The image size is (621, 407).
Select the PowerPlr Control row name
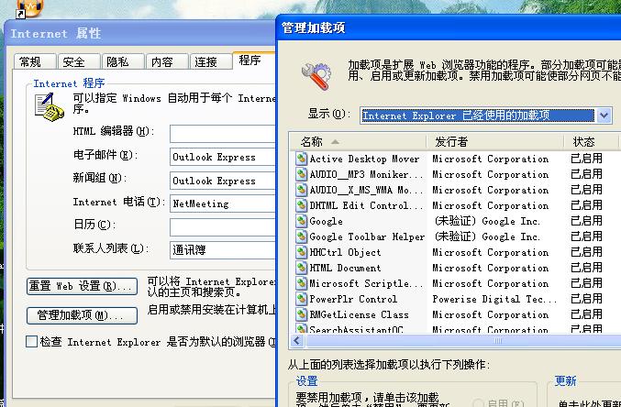point(353,299)
